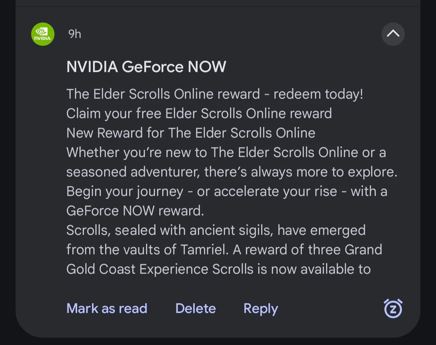Tap 'from the vaults of Tamriel' text line
Image resolution: width=436 pixels, height=345 pixels.
[x=224, y=250]
